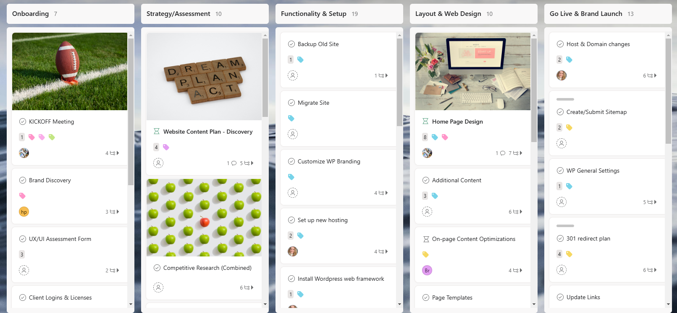The image size is (677, 313).
Task: Open Dream Plan Act scrabble tiles image
Action: click(x=204, y=76)
